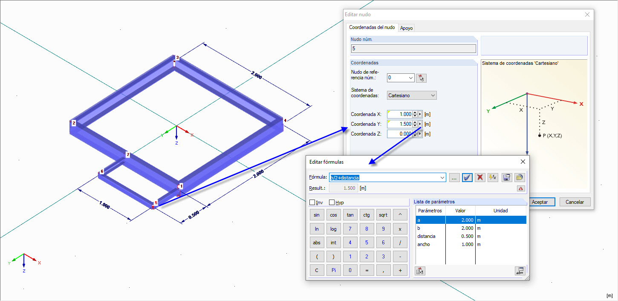Apply formula with the blue checkmark icon
This screenshot has height=301, width=618.
click(x=467, y=177)
